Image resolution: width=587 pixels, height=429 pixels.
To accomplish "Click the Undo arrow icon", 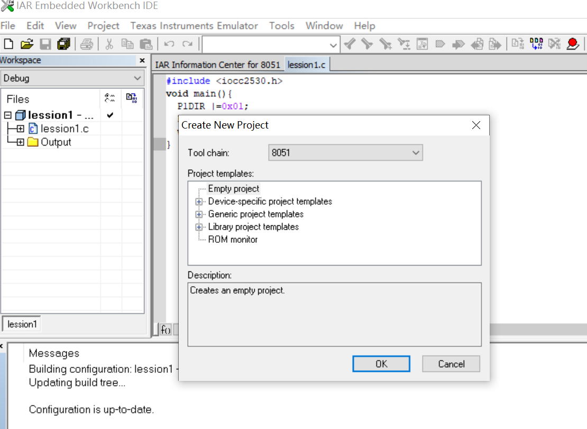I will (169, 44).
